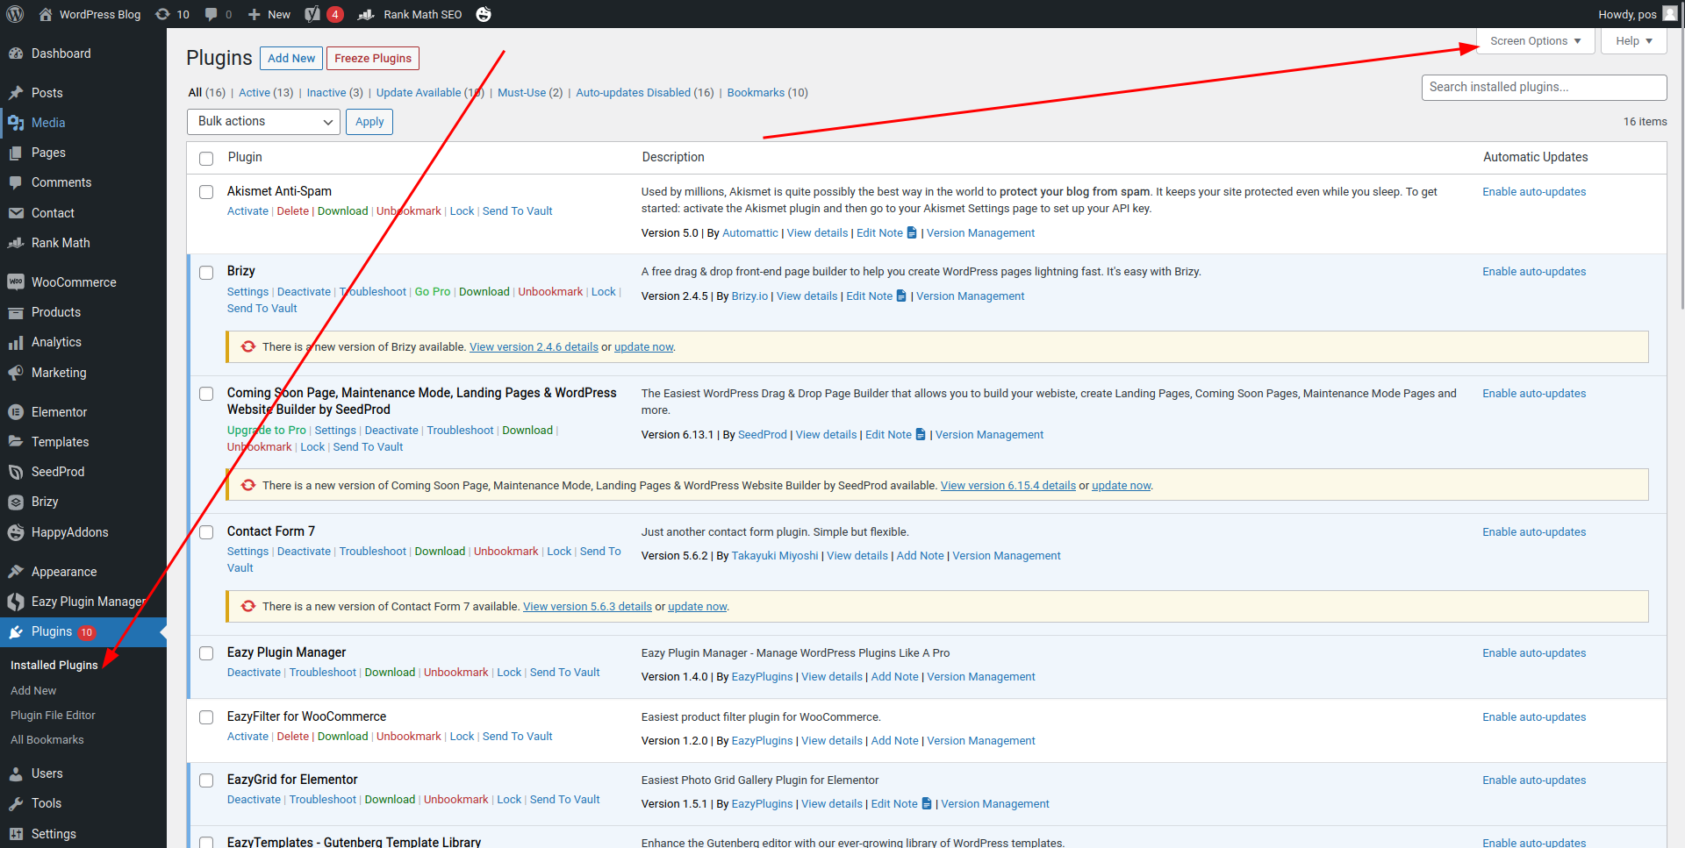Expand the Help dropdown tab

pos(1633,41)
